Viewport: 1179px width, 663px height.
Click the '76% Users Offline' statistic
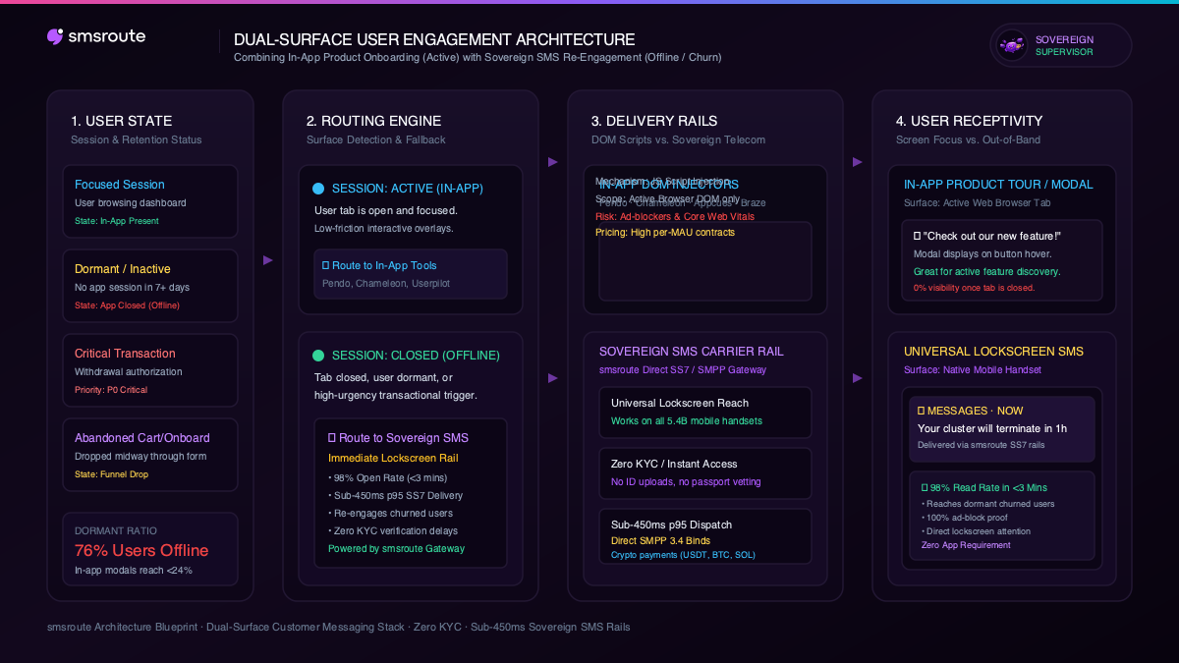[141, 550]
